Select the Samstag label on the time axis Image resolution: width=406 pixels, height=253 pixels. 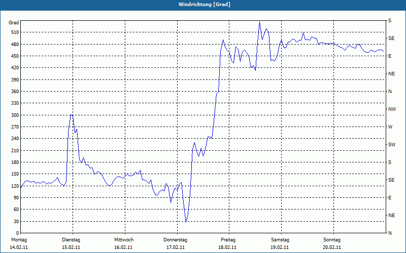[x=280, y=240]
